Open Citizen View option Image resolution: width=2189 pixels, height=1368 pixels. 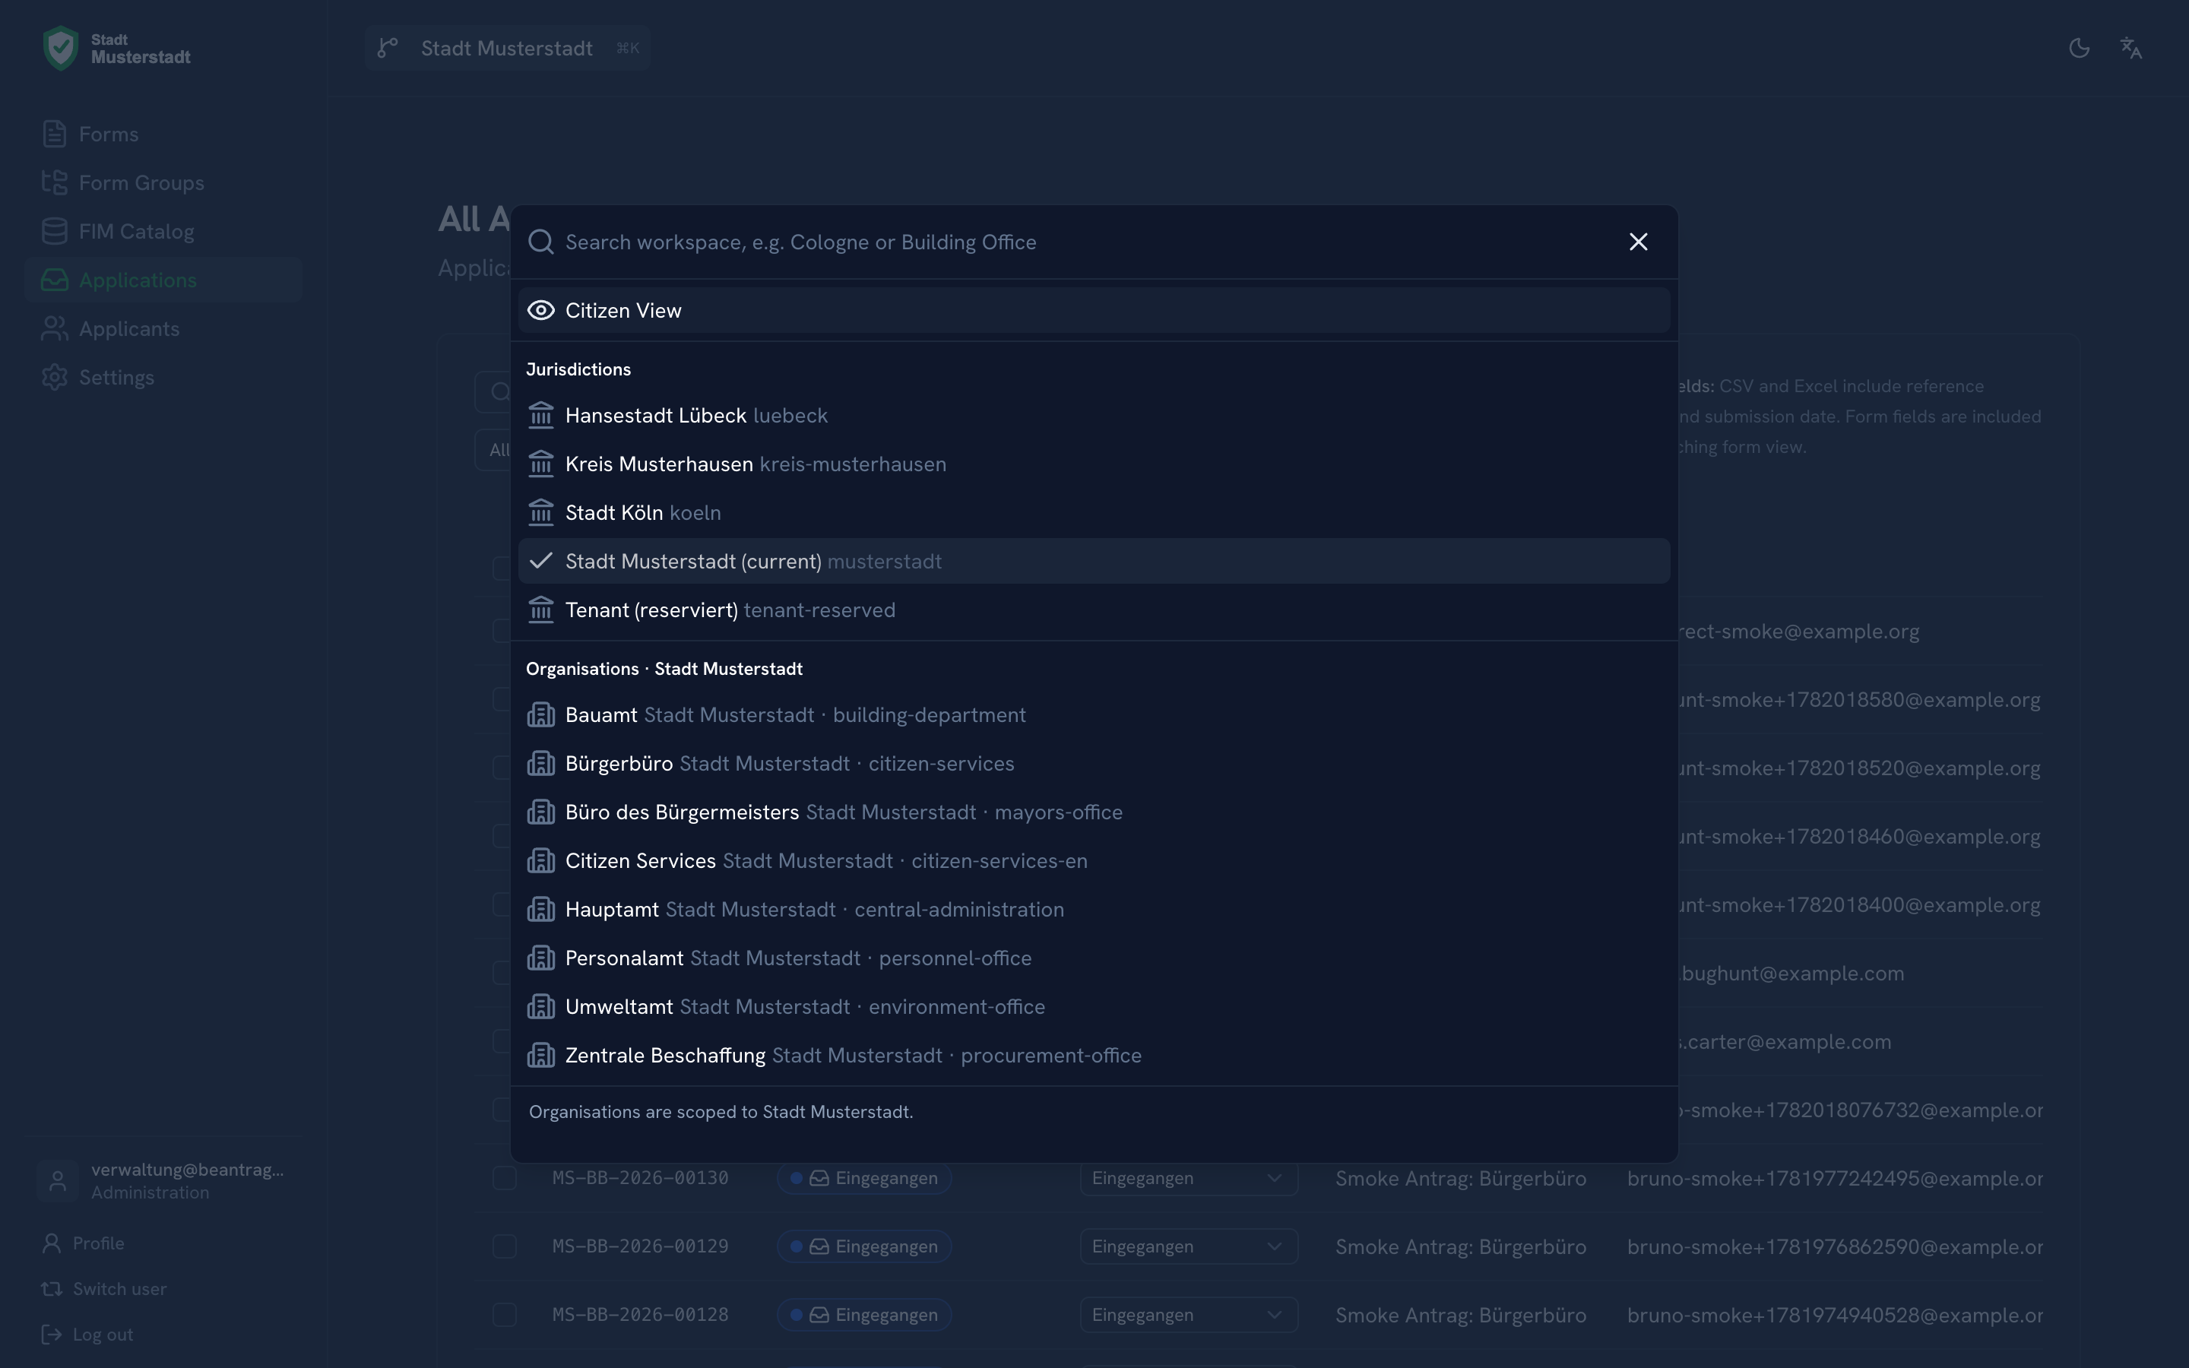pos(1094,310)
